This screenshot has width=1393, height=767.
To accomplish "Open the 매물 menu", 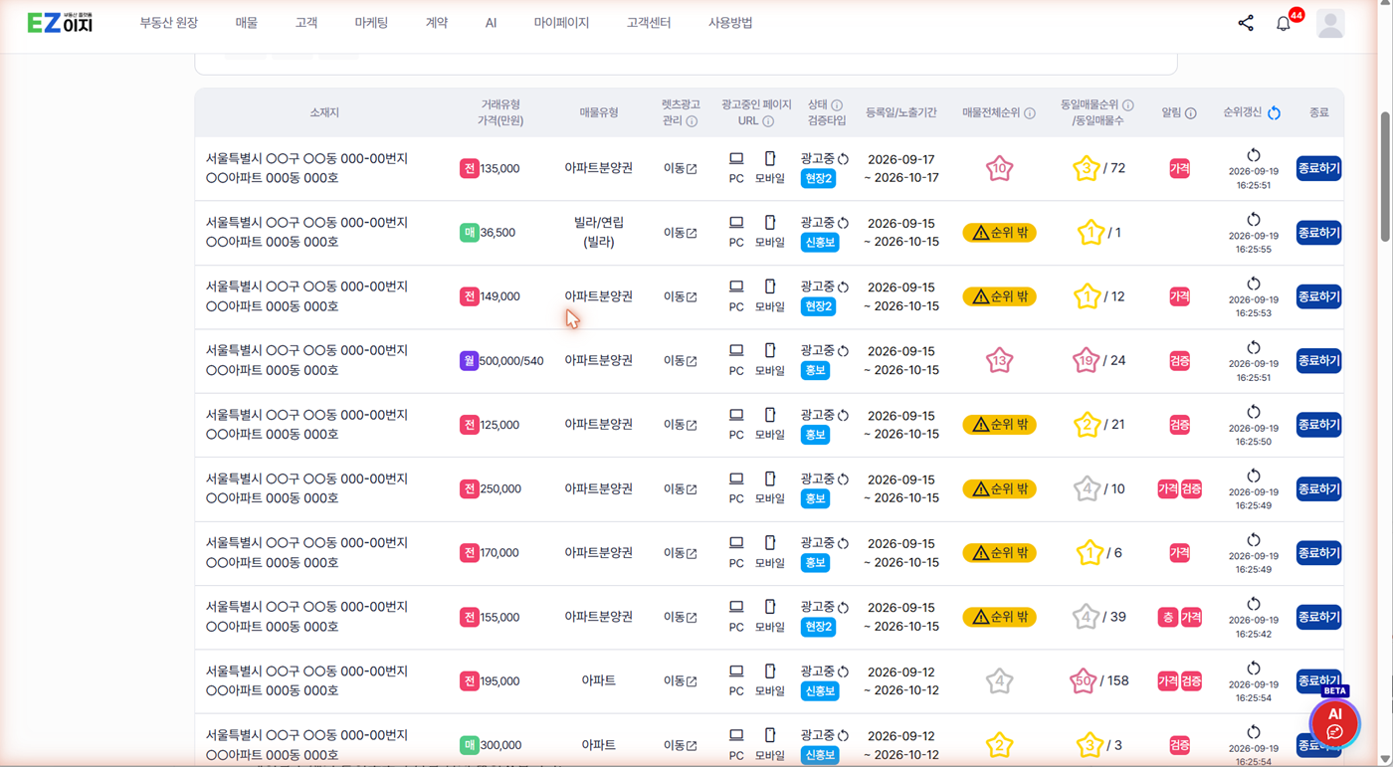I will coord(247,23).
